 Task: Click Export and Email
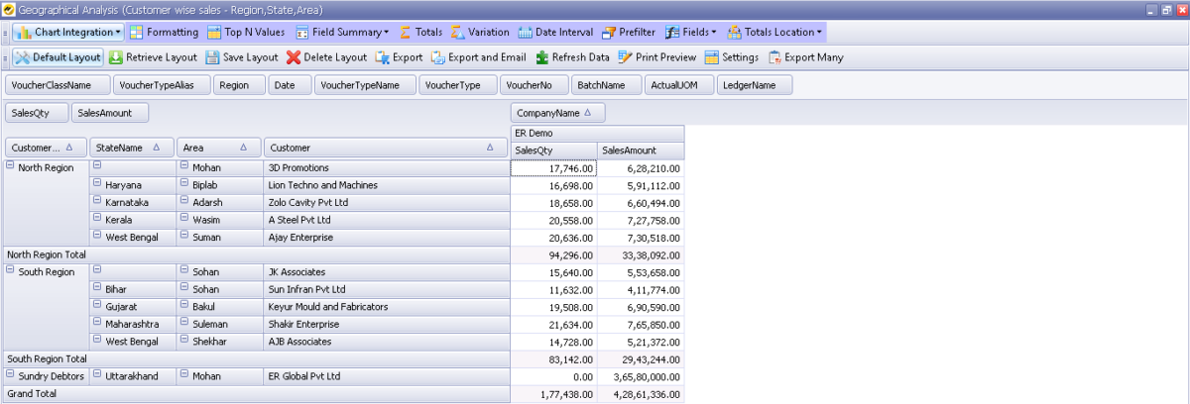pos(478,57)
